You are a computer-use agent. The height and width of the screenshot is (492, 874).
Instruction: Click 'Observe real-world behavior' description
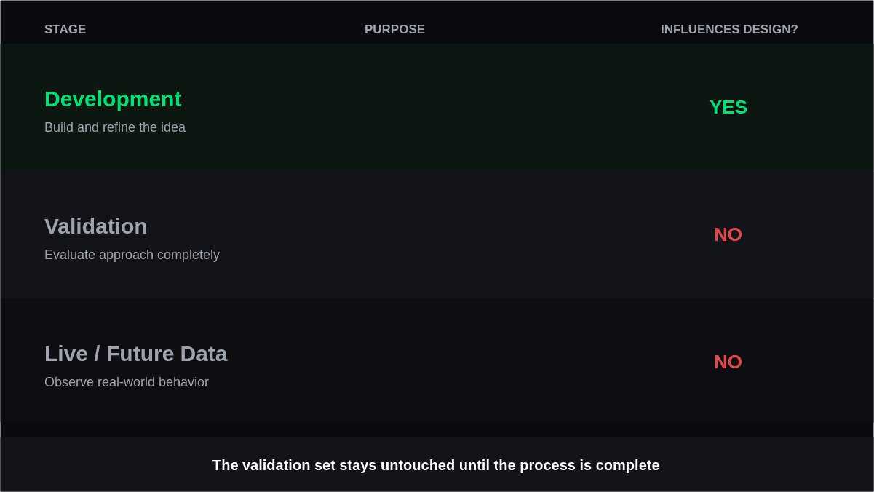(127, 382)
